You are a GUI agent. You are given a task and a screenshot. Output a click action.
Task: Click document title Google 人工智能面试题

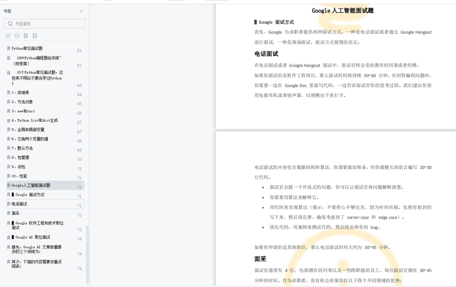[342, 11]
